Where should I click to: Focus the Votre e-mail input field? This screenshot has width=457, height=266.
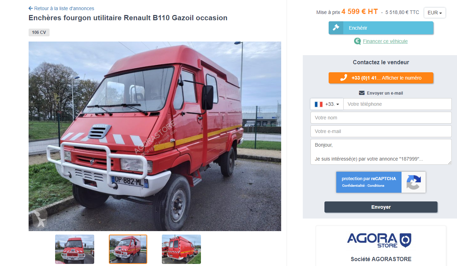coord(381,131)
